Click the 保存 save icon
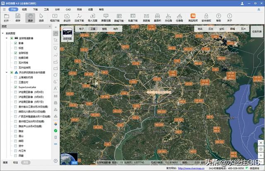 18,17
